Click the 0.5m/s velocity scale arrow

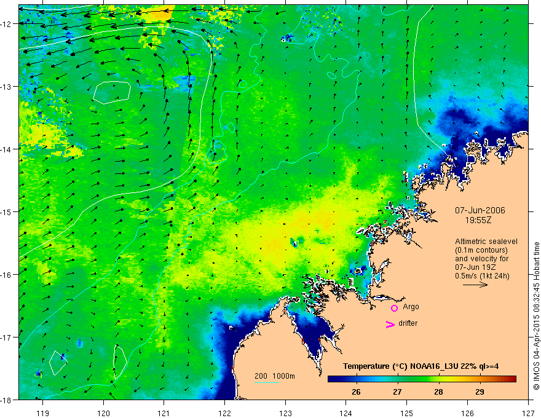point(475,285)
